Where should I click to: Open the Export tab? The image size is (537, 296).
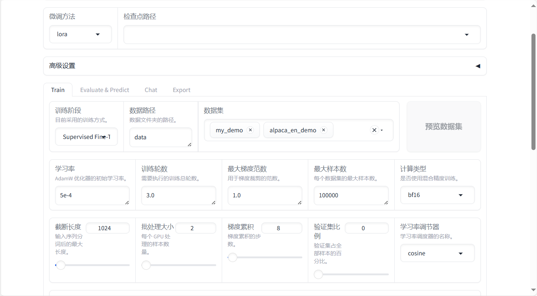tap(181, 90)
